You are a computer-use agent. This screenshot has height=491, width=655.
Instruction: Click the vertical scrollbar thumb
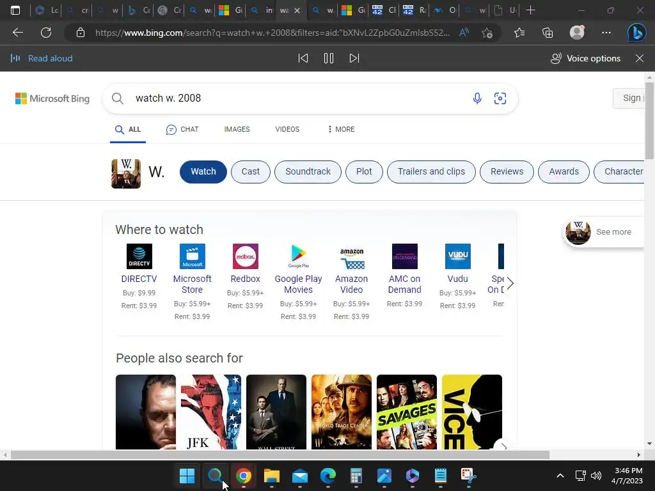[x=649, y=121]
